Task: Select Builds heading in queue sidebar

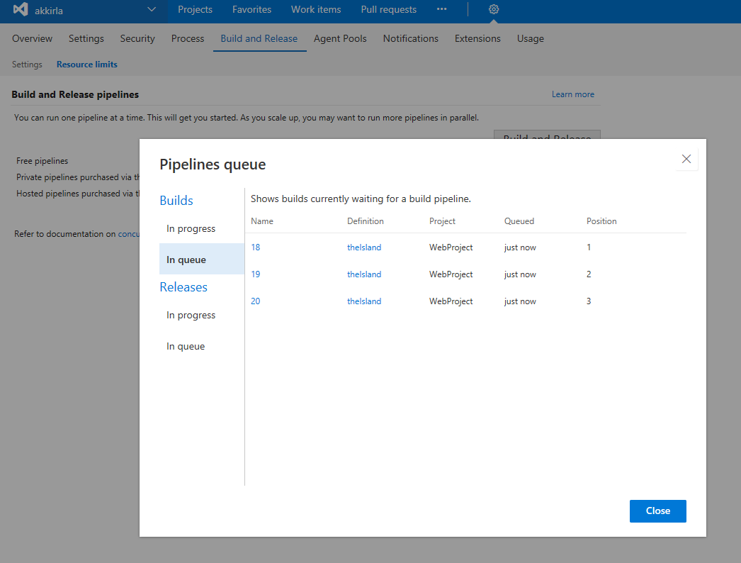Action: [x=176, y=201]
